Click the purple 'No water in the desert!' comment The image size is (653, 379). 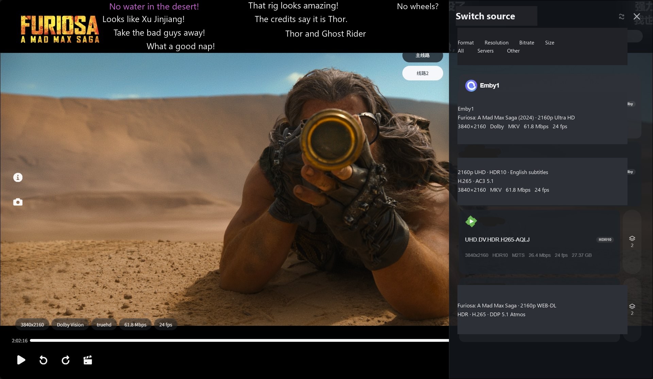tap(154, 6)
